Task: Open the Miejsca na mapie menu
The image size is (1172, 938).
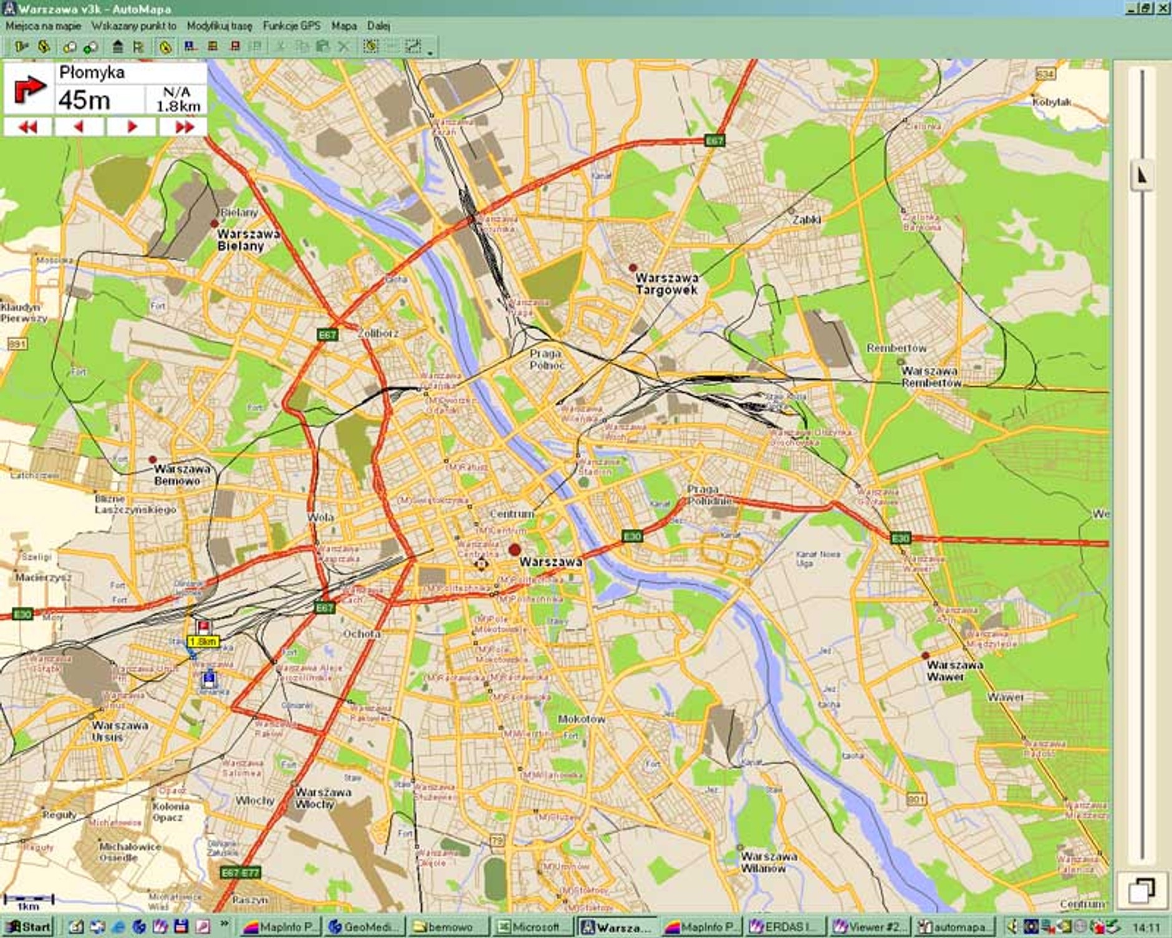Action: click(43, 26)
